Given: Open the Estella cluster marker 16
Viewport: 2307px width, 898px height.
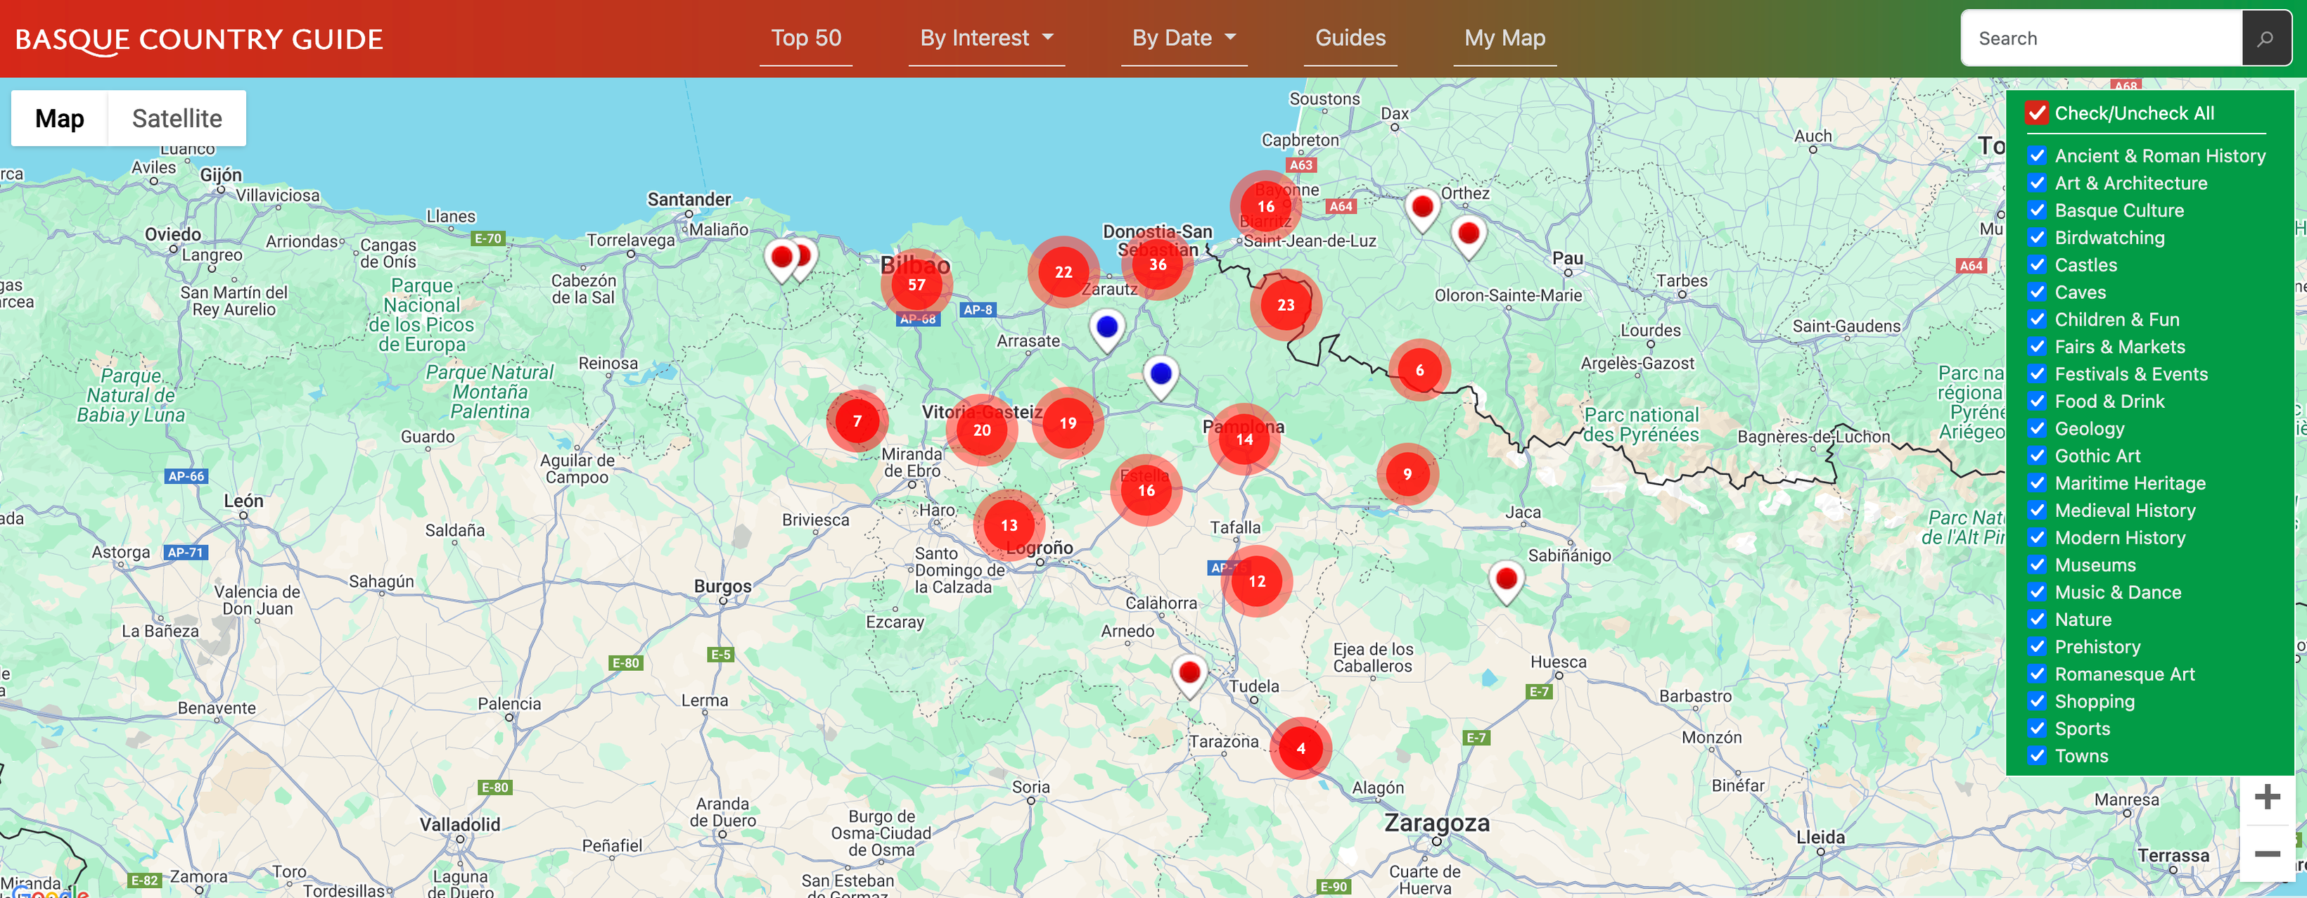Looking at the screenshot, I should coord(1146,489).
